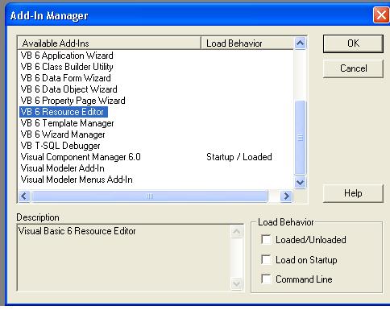Check the Command Line option
Viewport: 390px width, 310px height.
(x=266, y=279)
